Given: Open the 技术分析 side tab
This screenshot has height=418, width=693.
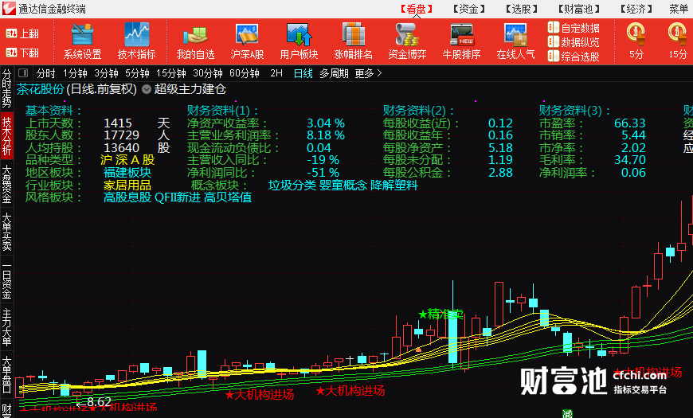Looking at the screenshot, I should click(x=6, y=136).
